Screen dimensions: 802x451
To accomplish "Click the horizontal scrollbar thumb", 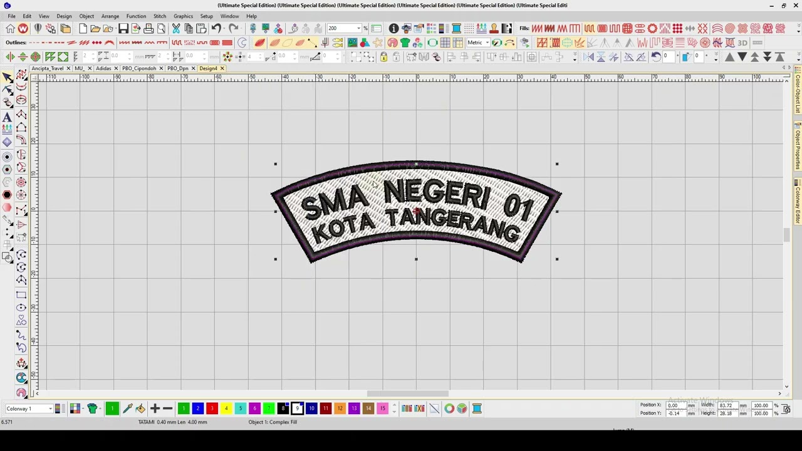I will click(407, 393).
